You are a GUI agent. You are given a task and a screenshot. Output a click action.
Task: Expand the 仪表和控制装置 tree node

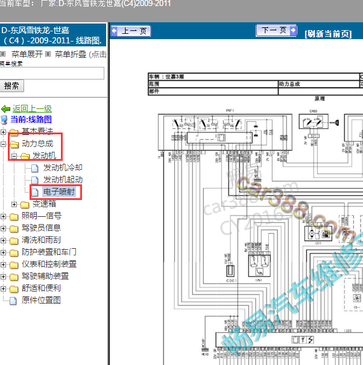pyautogui.click(x=3, y=264)
